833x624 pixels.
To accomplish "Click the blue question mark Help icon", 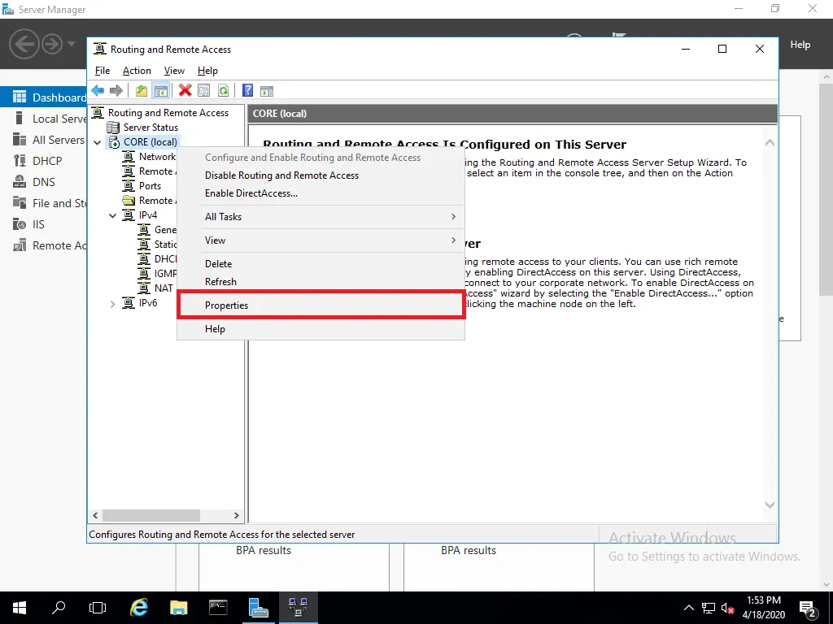I will click(247, 91).
